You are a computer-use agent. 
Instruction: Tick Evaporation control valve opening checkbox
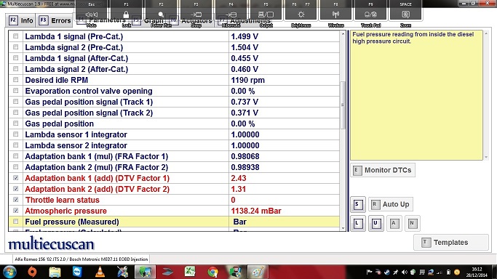15,91
